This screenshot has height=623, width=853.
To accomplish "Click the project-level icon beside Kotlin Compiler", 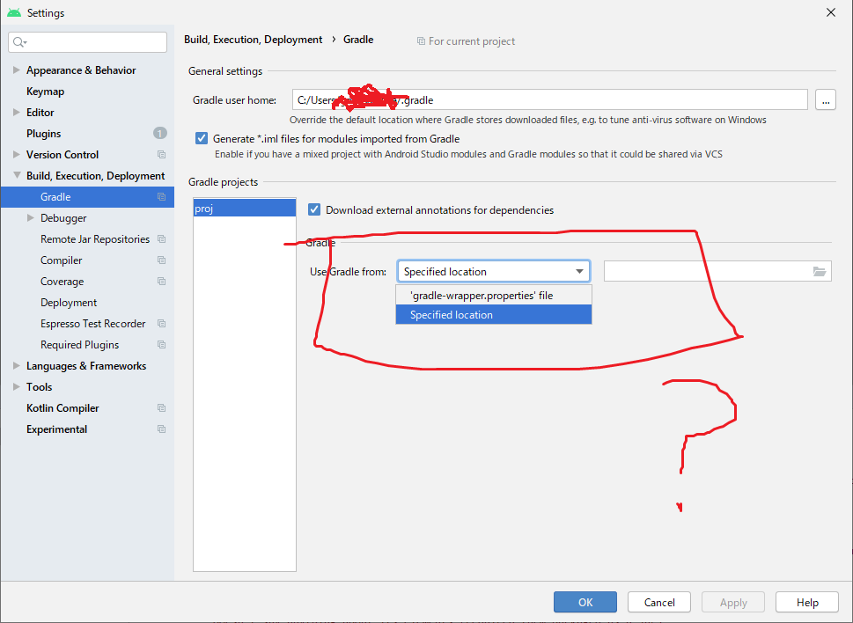I will pos(161,408).
